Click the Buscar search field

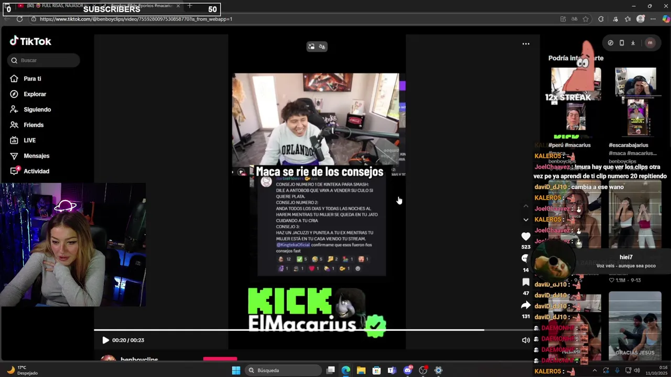(44, 60)
